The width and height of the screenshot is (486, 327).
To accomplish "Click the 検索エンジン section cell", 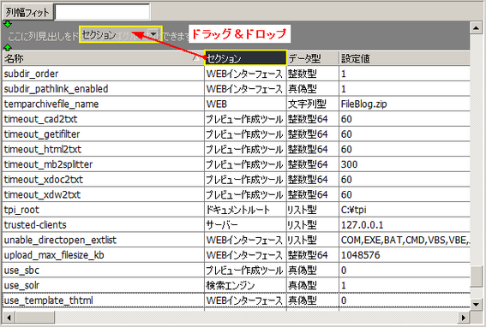I will pyautogui.click(x=245, y=285).
